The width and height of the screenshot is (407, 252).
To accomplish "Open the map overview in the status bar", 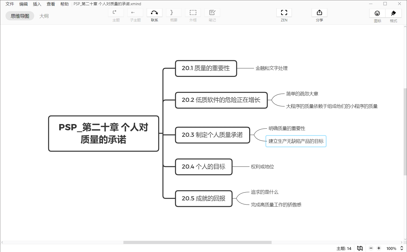I will 360,248.
